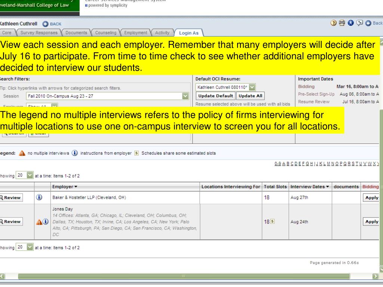This screenshot has width=383, height=287.
Task: Click the Update All button
Action: pos(250,96)
